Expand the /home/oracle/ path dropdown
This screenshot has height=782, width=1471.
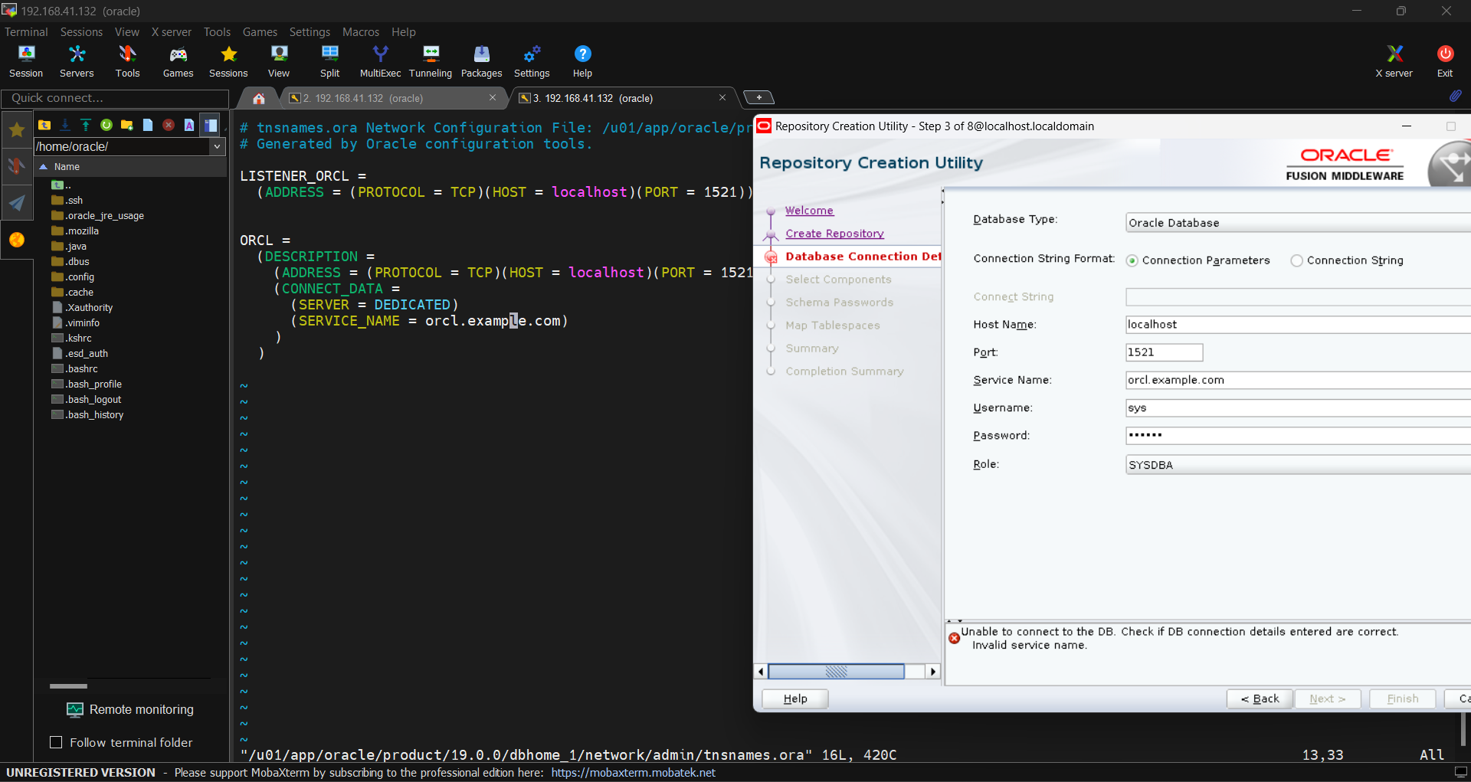(x=217, y=146)
